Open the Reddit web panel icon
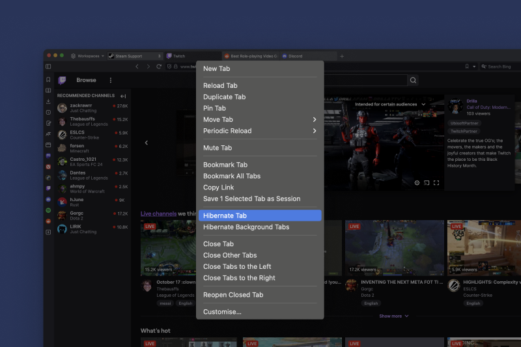Screen dimensions: 521x347 click(x=48, y=221)
